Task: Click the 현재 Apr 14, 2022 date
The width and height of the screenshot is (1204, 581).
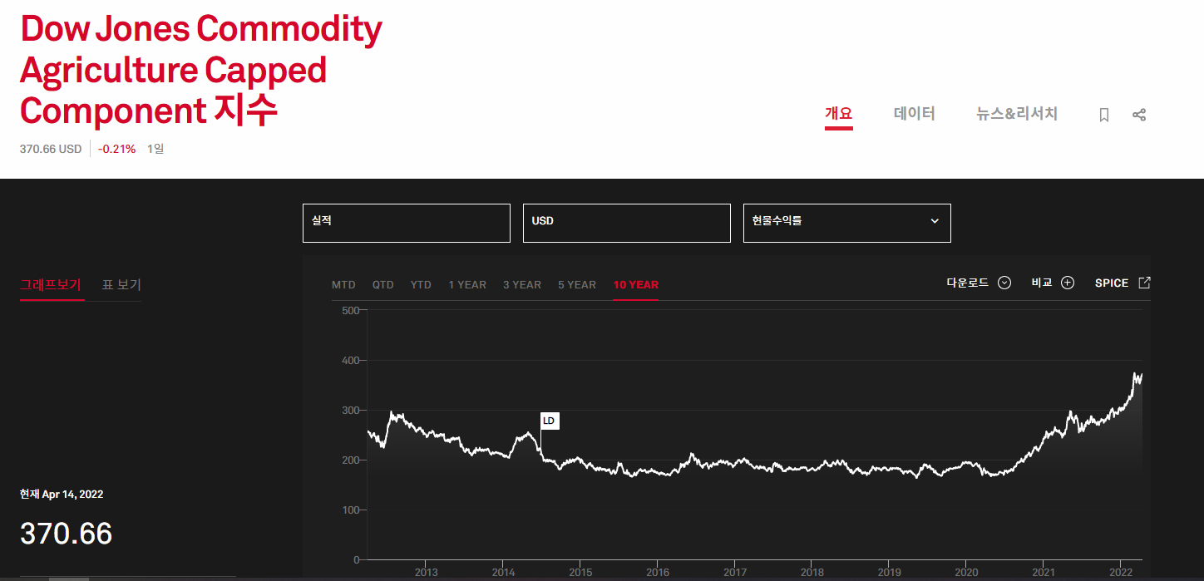Action: 62,495
